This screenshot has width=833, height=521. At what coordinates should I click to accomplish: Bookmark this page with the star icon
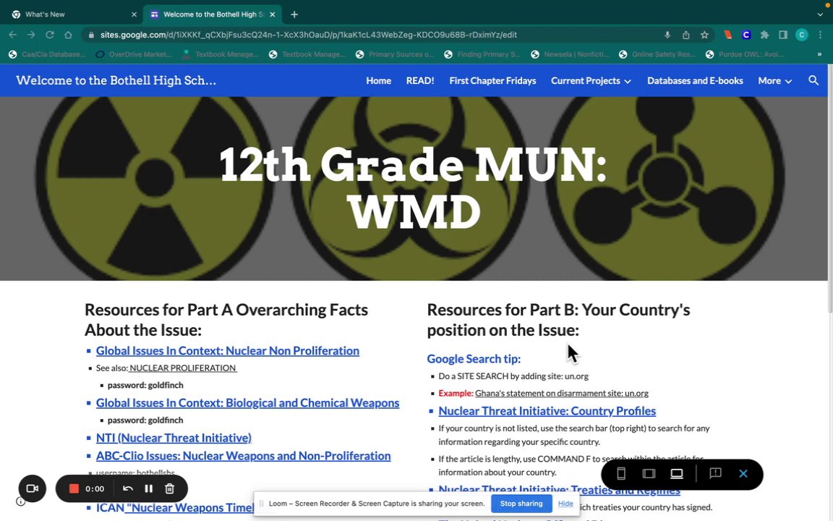click(x=704, y=35)
